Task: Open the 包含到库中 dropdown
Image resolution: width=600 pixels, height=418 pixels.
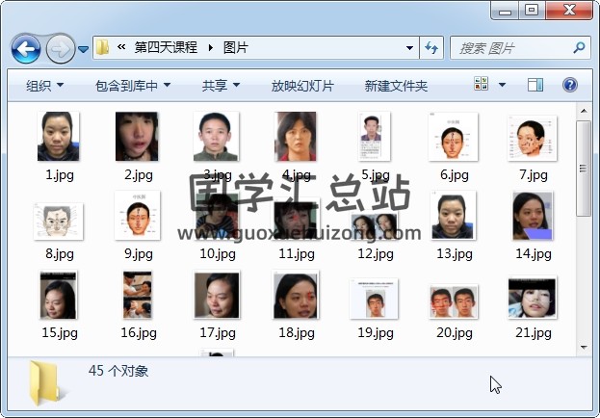Action: click(x=133, y=86)
